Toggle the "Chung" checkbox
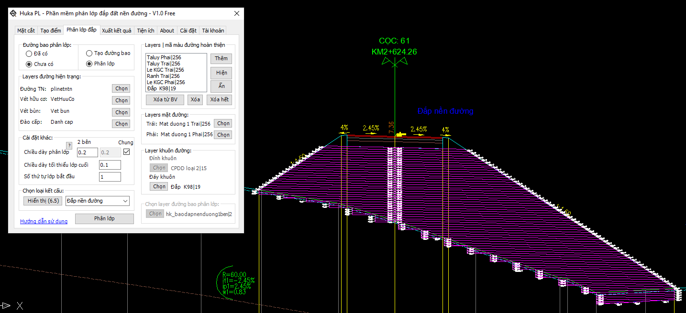Screen dimensions: 686x313 126,152
